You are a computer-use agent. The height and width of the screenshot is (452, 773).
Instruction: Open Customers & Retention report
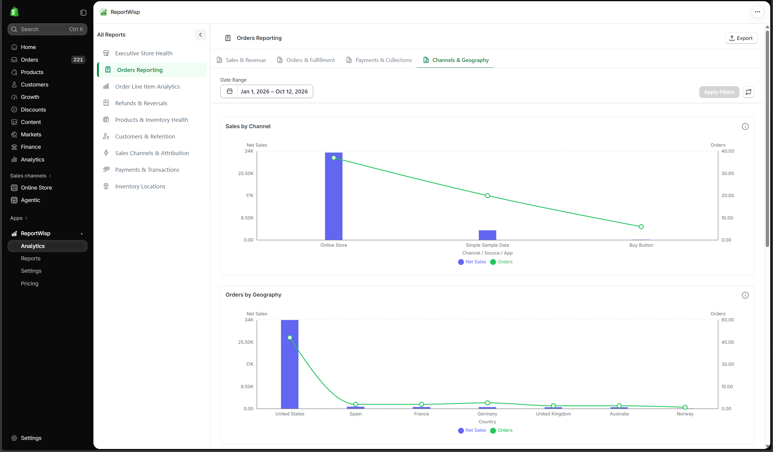[x=151, y=137]
